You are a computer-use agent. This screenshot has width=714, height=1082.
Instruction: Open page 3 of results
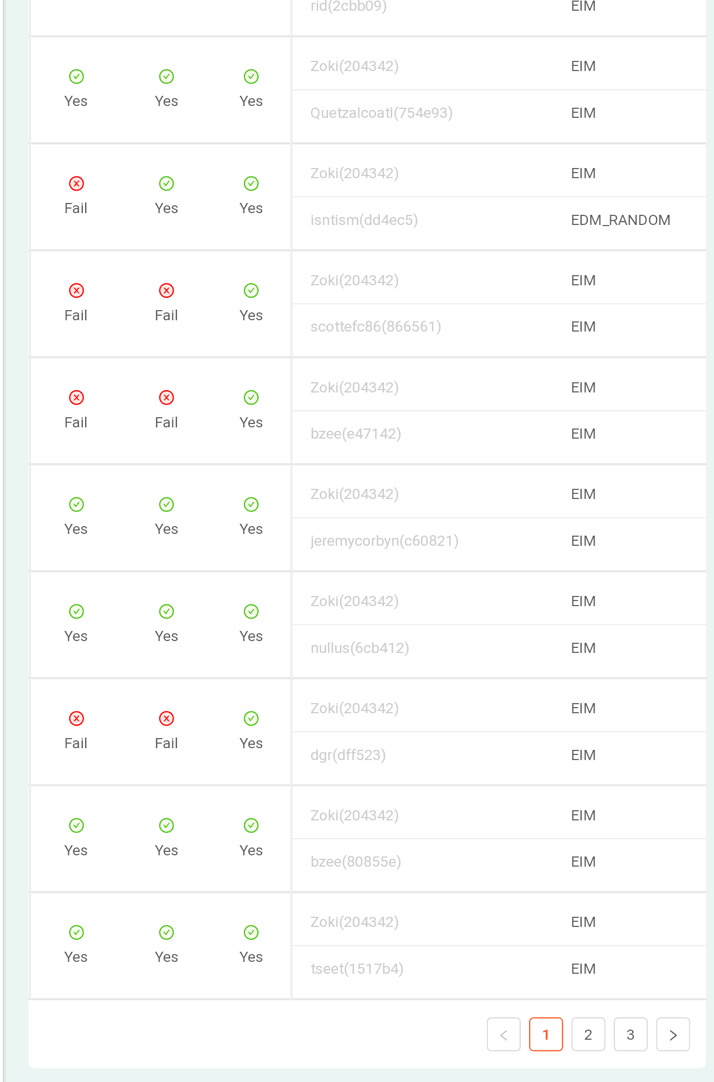point(630,1035)
